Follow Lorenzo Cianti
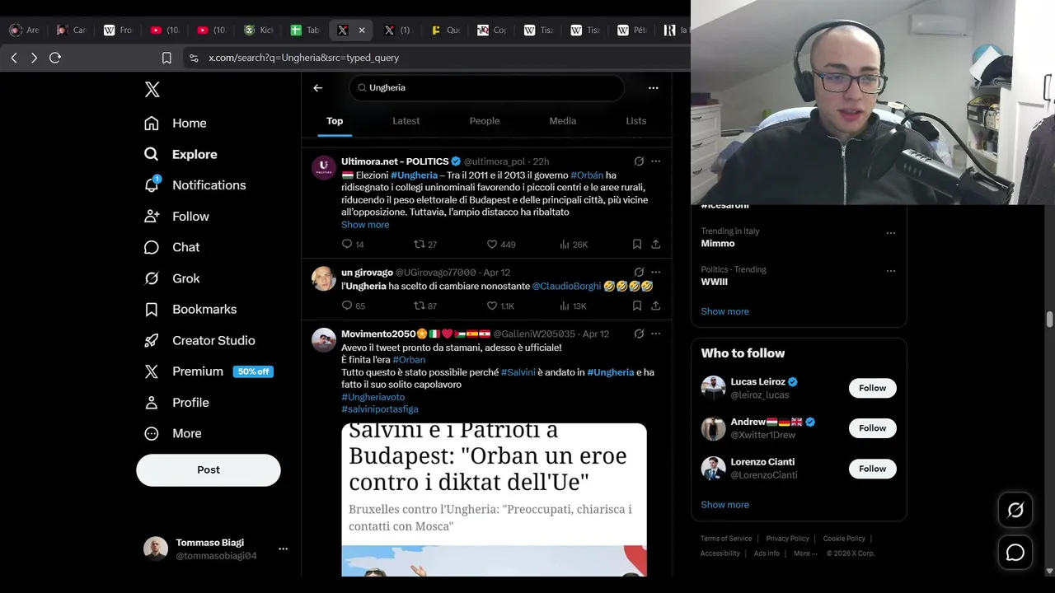This screenshot has height=593, width=1055. coord(872,469)
